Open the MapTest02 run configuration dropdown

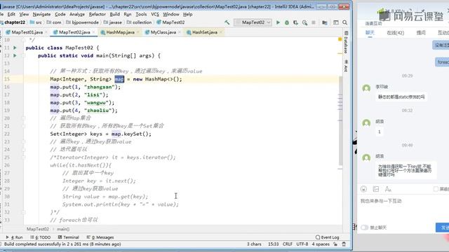(253, 22)
